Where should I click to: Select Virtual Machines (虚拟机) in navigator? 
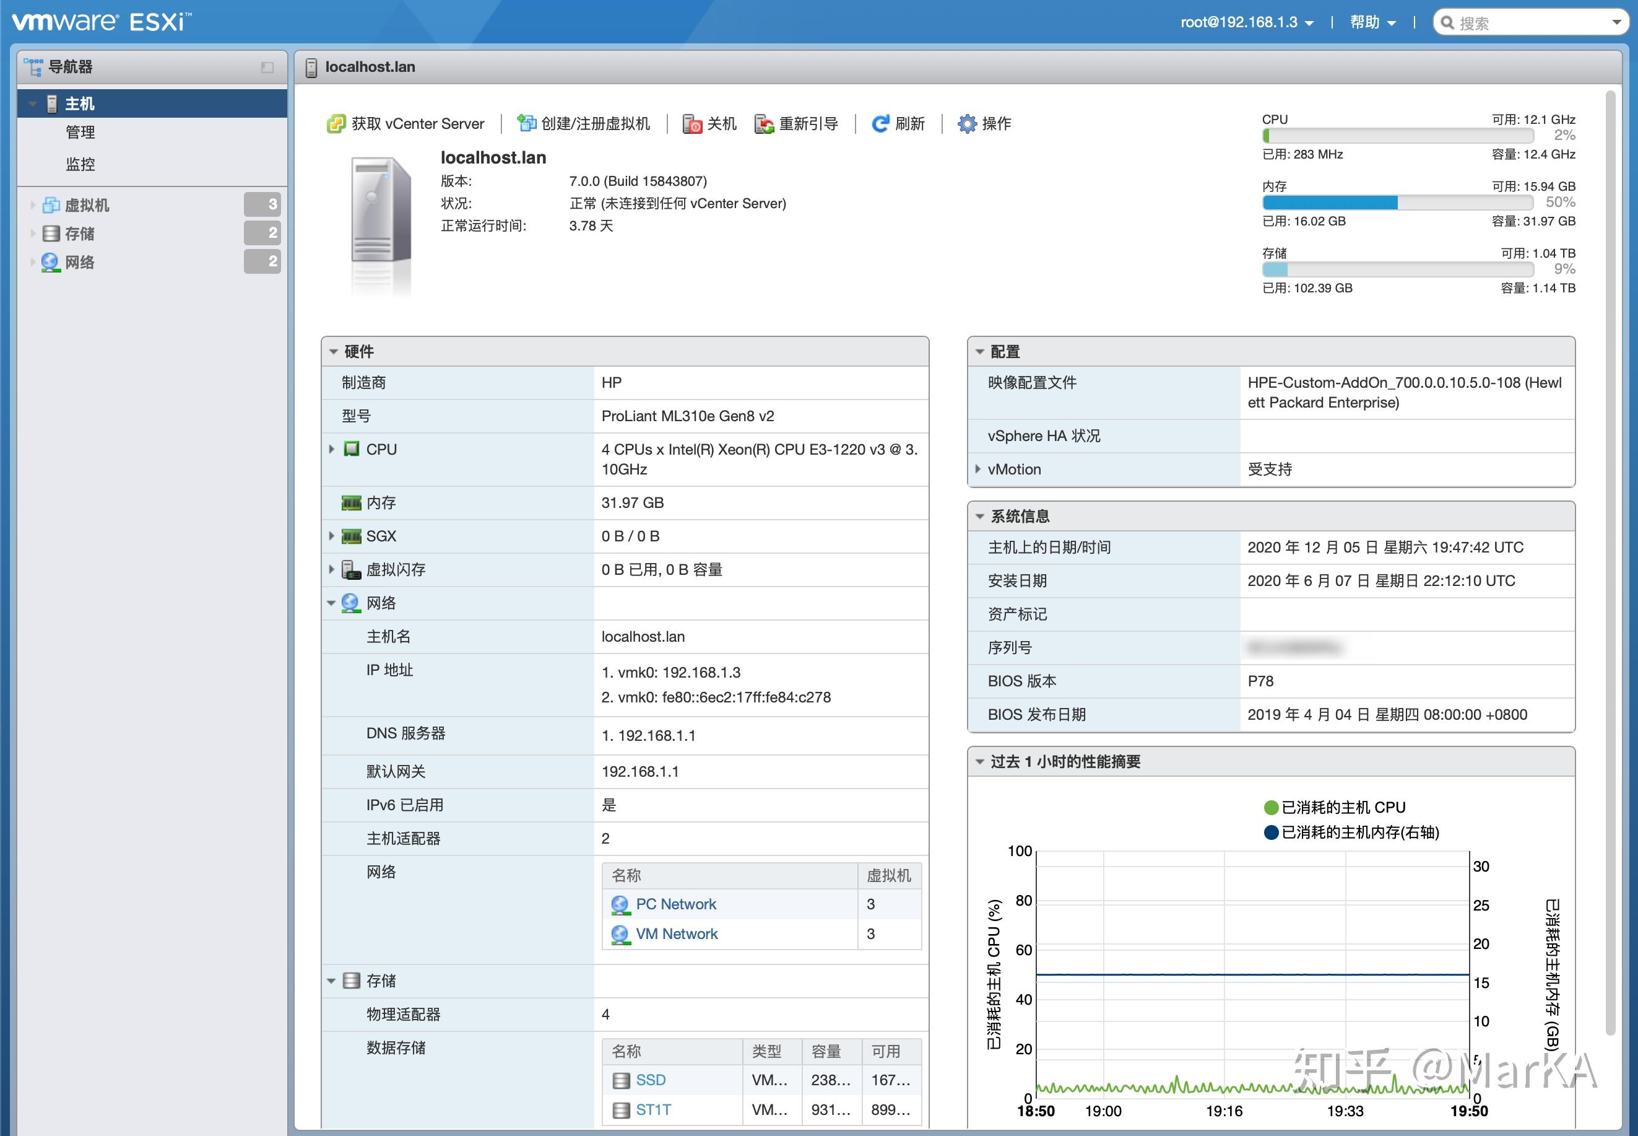click(87, 205)
